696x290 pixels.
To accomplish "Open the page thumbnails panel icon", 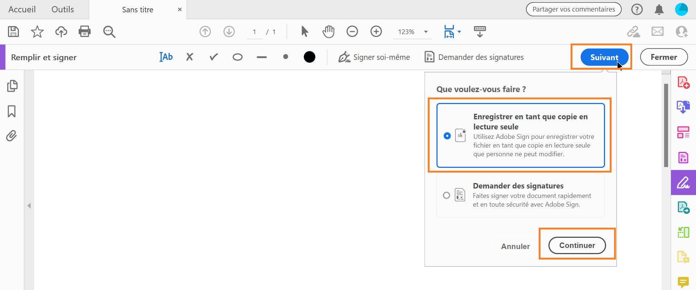I will tap(12, 86).
